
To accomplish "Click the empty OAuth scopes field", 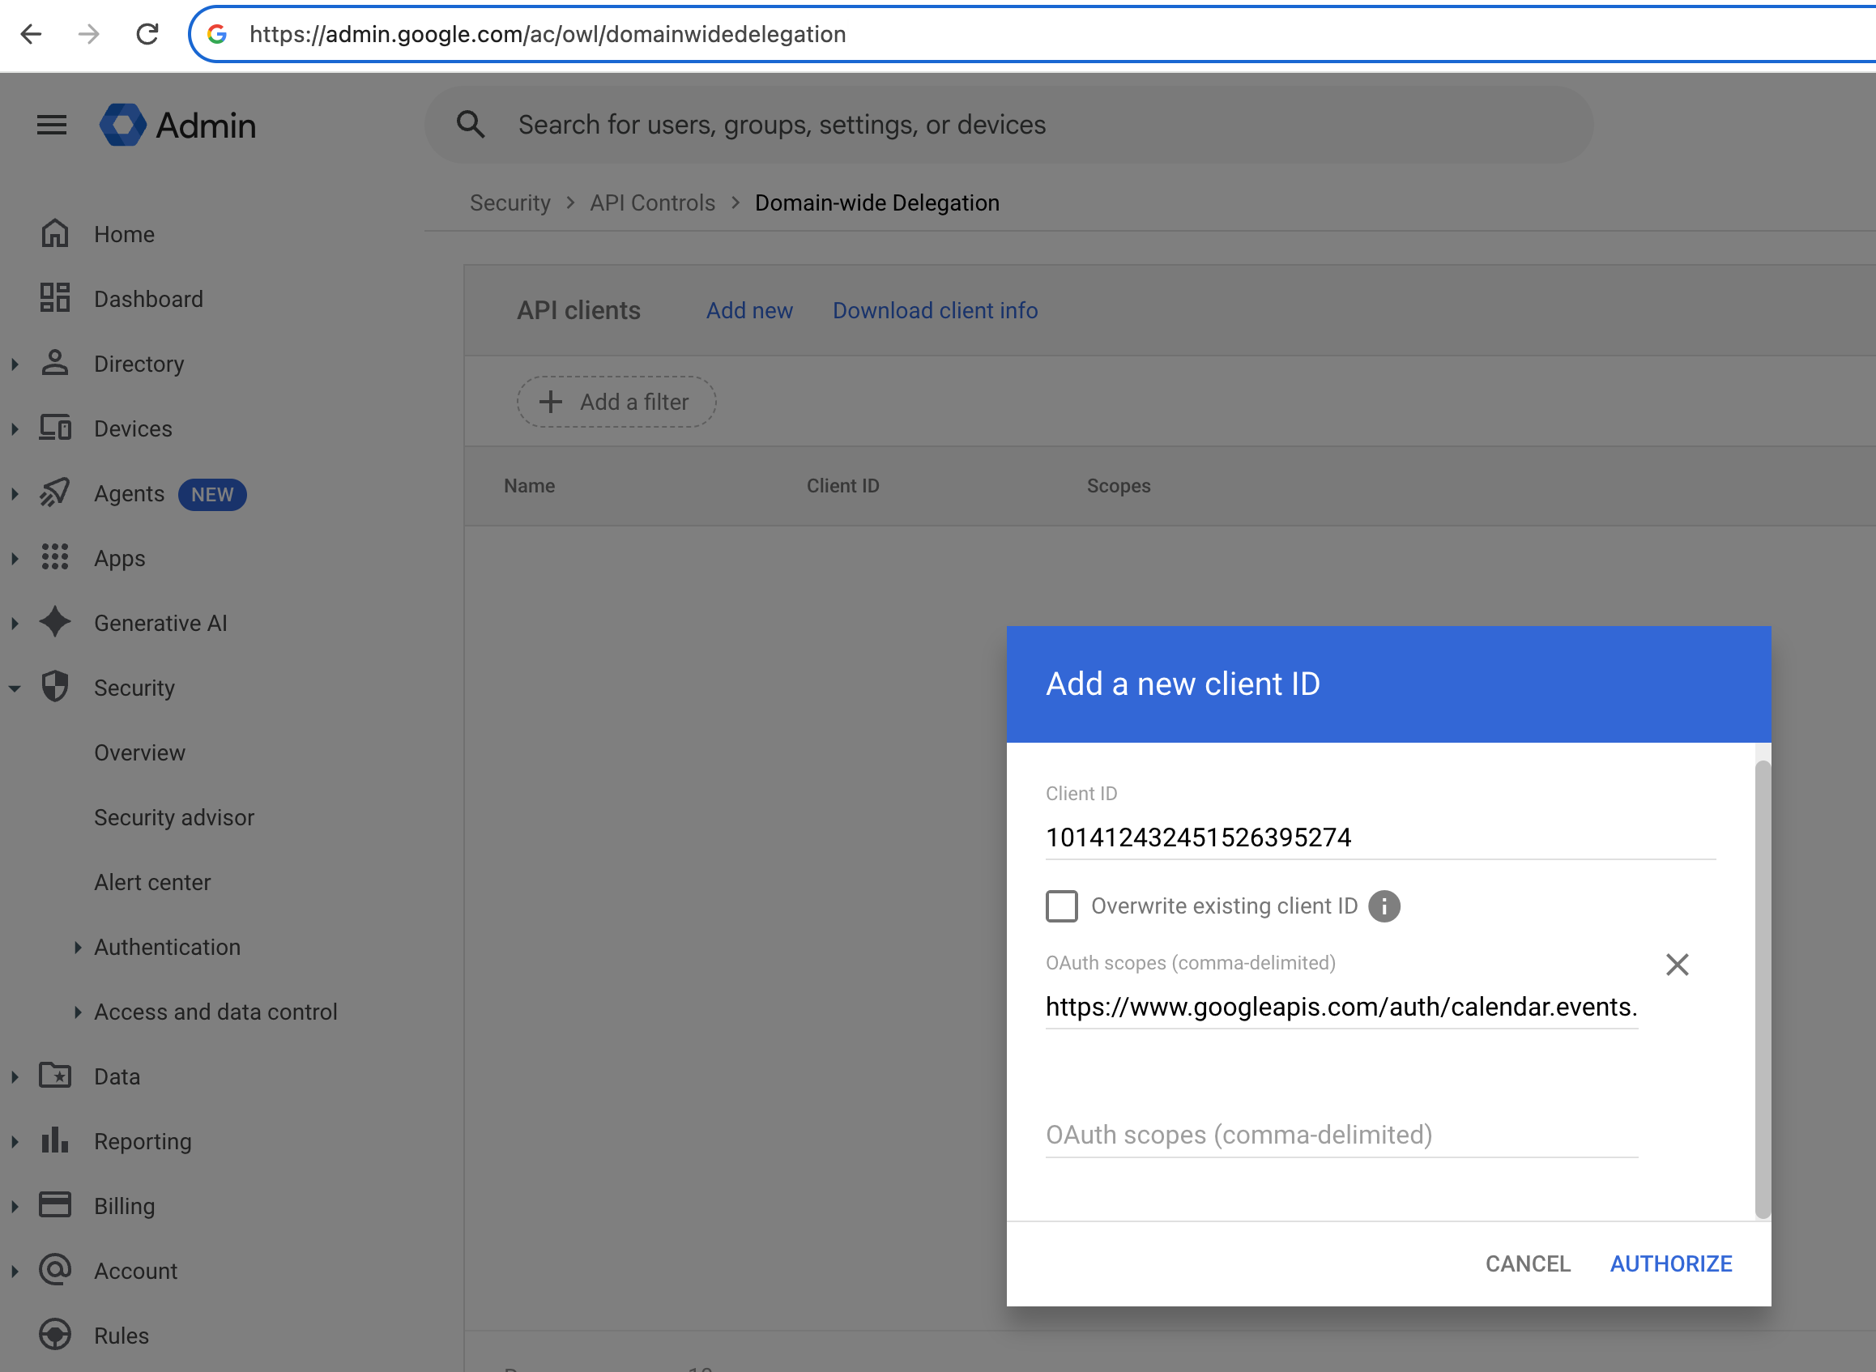I will coord(1341,1135).
